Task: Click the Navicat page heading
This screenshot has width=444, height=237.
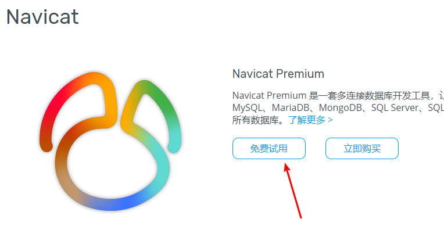Action: 42,17
